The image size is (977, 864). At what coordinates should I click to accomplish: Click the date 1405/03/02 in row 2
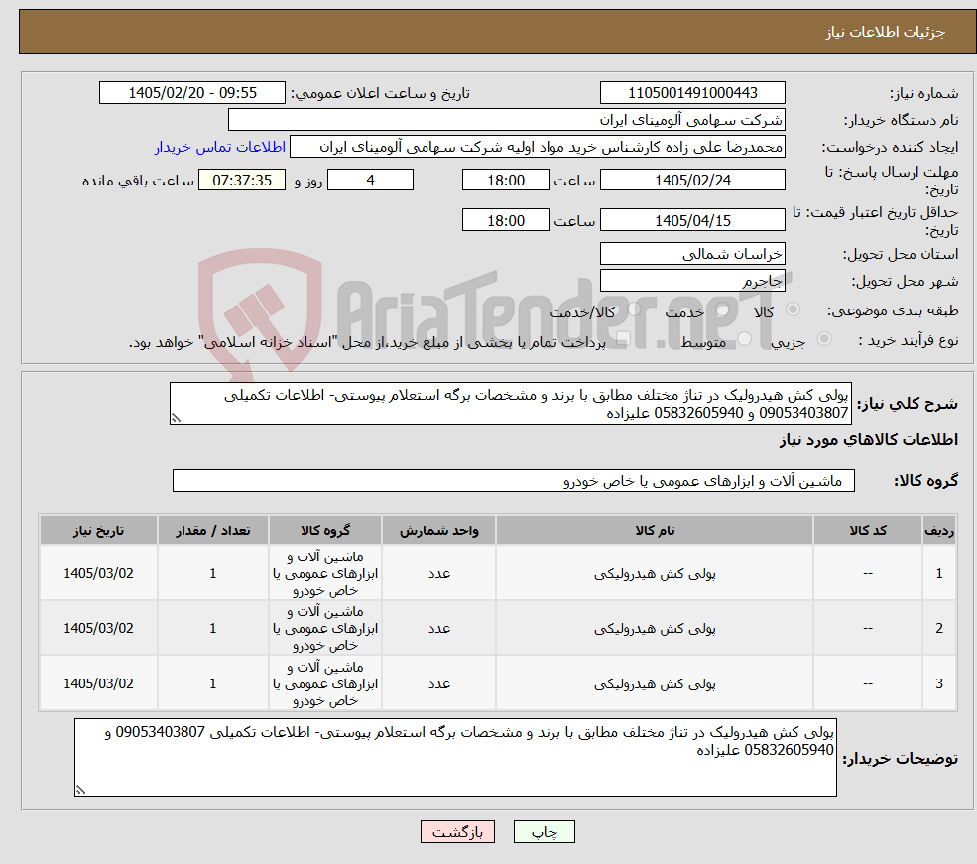98,629
